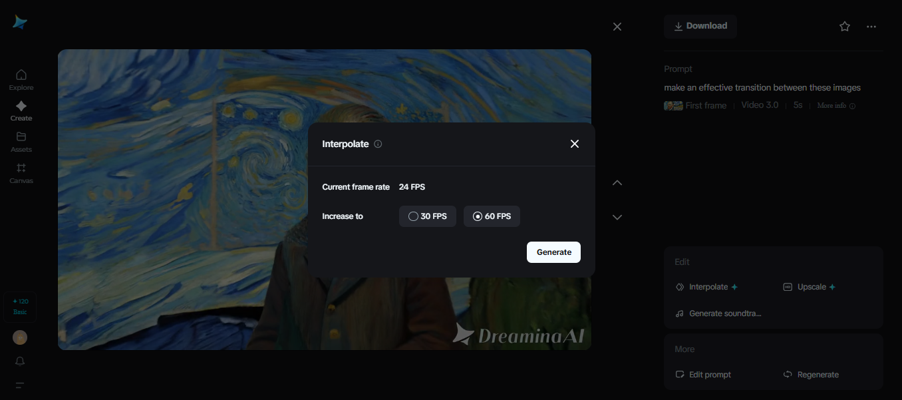Select the 30 FPS option
Screen dimensions: 902x400
(428, 216)
